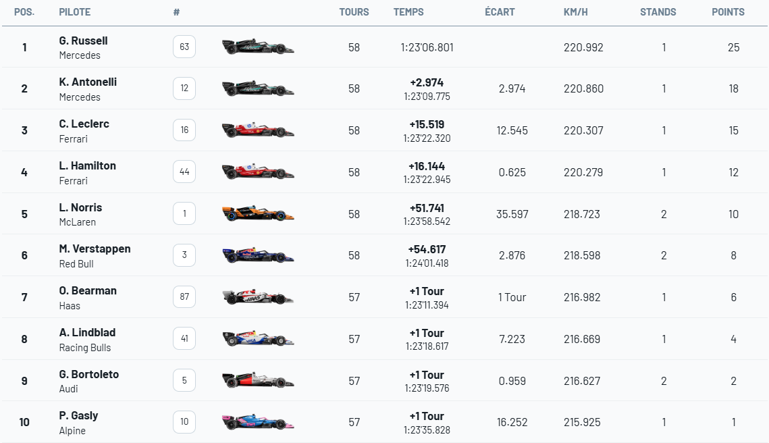Open M. Verstappen driver name
Viewport: 769px width, 443px height.
[95, 249]
